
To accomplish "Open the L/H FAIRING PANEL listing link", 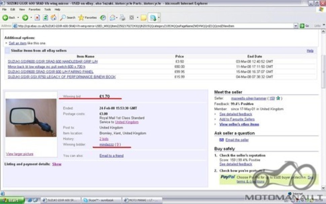I will (50, 72).
